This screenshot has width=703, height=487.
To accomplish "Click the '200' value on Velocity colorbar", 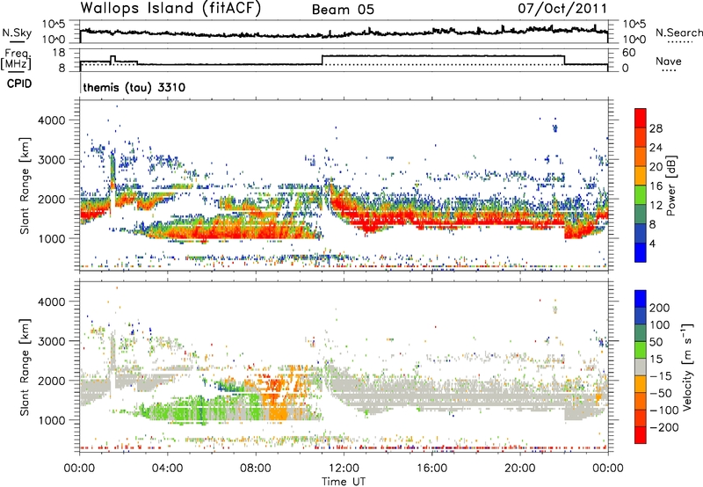I will [660, 308].
